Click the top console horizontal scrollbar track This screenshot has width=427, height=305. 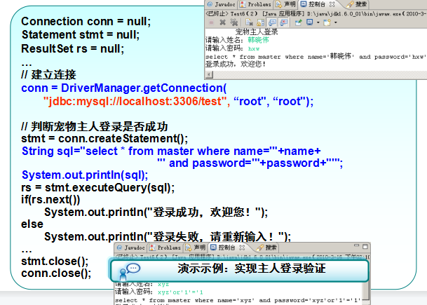[x=320, y=74]
